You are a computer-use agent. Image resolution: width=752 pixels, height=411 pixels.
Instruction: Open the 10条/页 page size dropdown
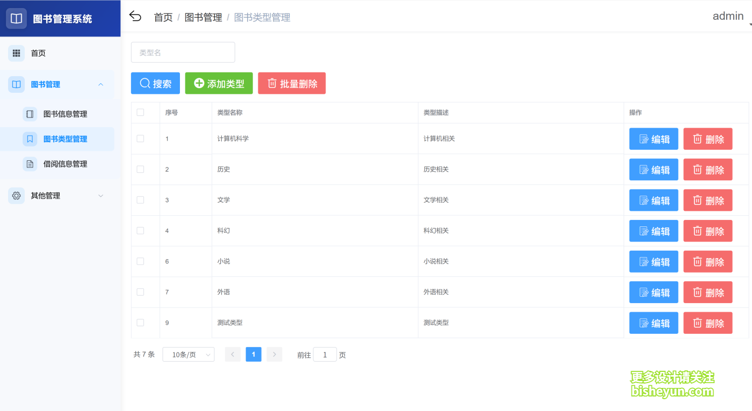pos(188,354)
